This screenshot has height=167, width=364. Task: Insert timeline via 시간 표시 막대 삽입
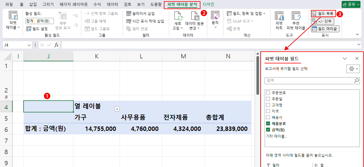click(145, 21)
